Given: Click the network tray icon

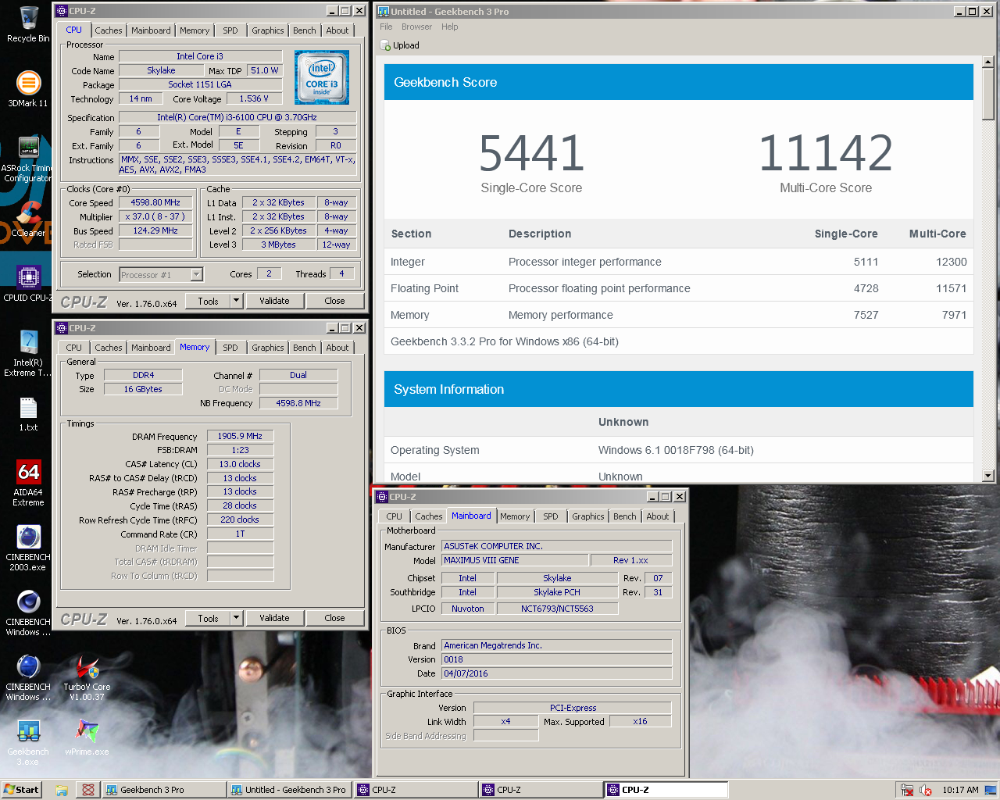Looking at the screenshot, I should click(907, 790).
